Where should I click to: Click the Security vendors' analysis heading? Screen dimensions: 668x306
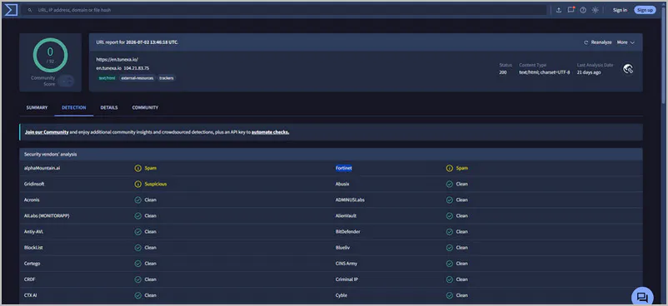(50, 154)
